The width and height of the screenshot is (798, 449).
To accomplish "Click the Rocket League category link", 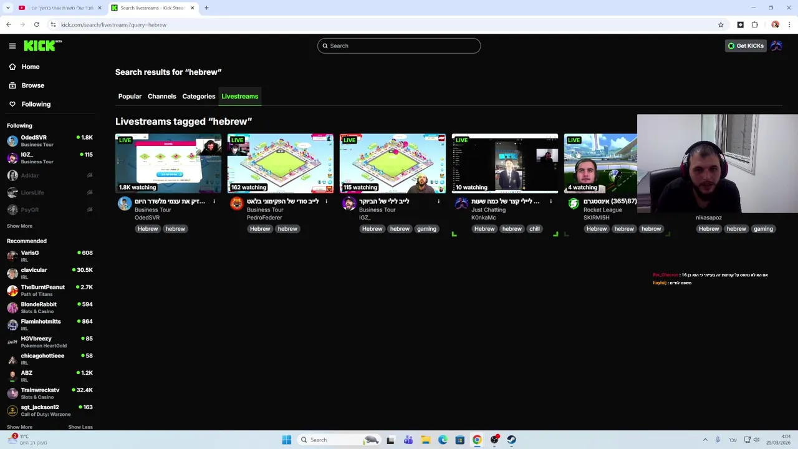I will coord(602,210).
